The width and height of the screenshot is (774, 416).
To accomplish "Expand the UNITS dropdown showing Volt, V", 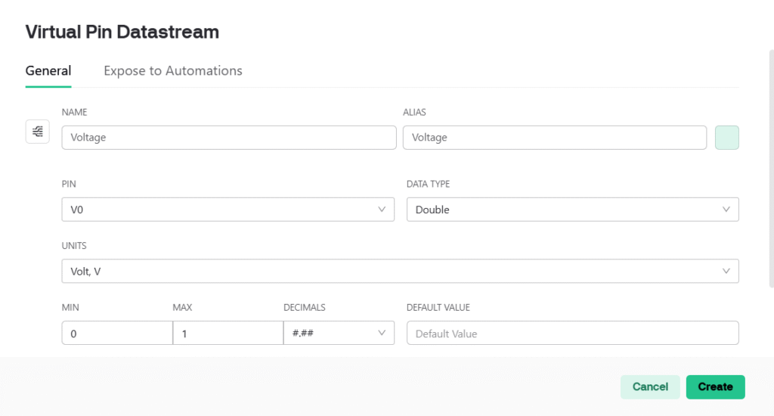I will pyautogui.click(x=401, y=272).
